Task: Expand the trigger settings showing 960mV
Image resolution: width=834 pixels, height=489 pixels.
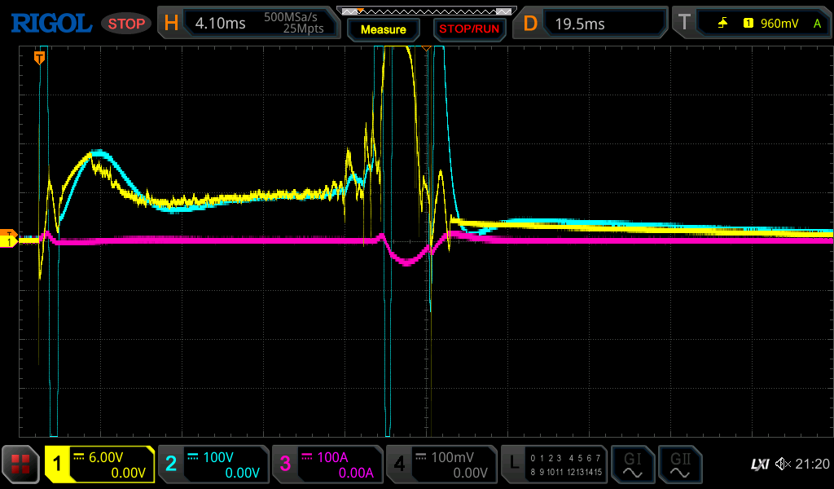Action: (x=749, y=24)
